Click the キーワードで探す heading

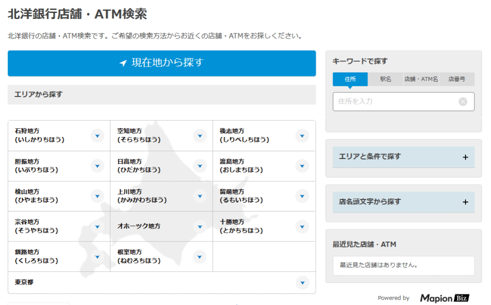point(360,61)
